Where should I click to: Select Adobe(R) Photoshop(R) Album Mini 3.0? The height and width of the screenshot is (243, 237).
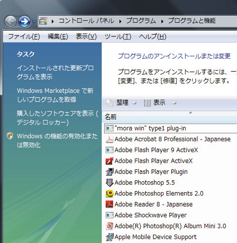171,226
